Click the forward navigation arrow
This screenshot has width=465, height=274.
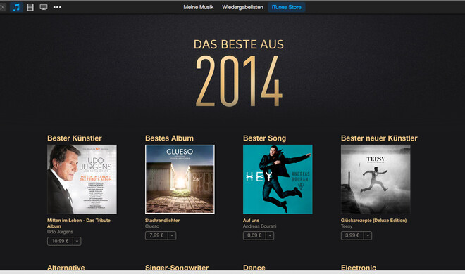(x=2, y=7)
